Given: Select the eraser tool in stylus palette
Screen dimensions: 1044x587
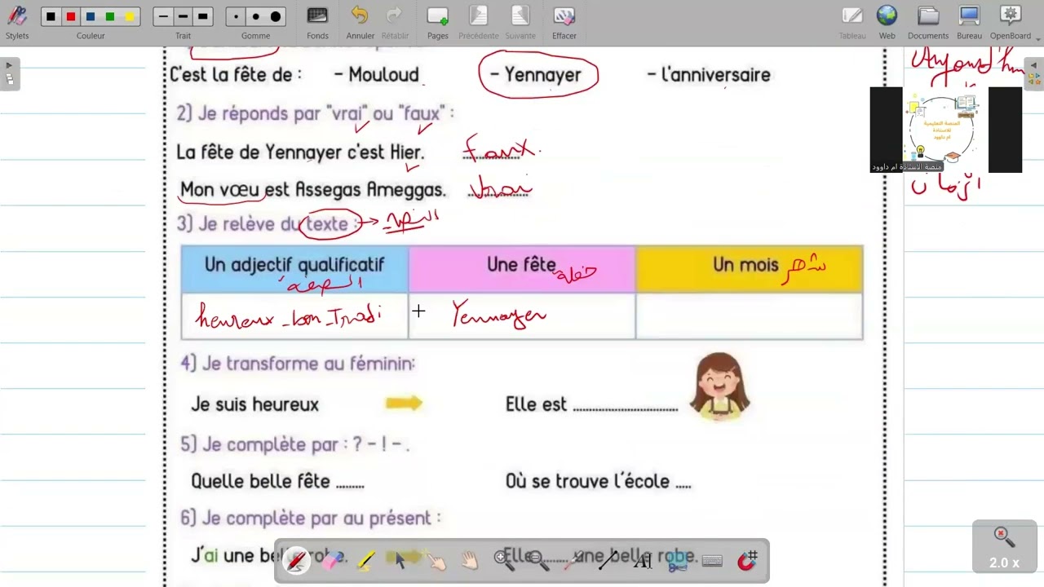Looking at the screenshot, I should tap(332, 561).
